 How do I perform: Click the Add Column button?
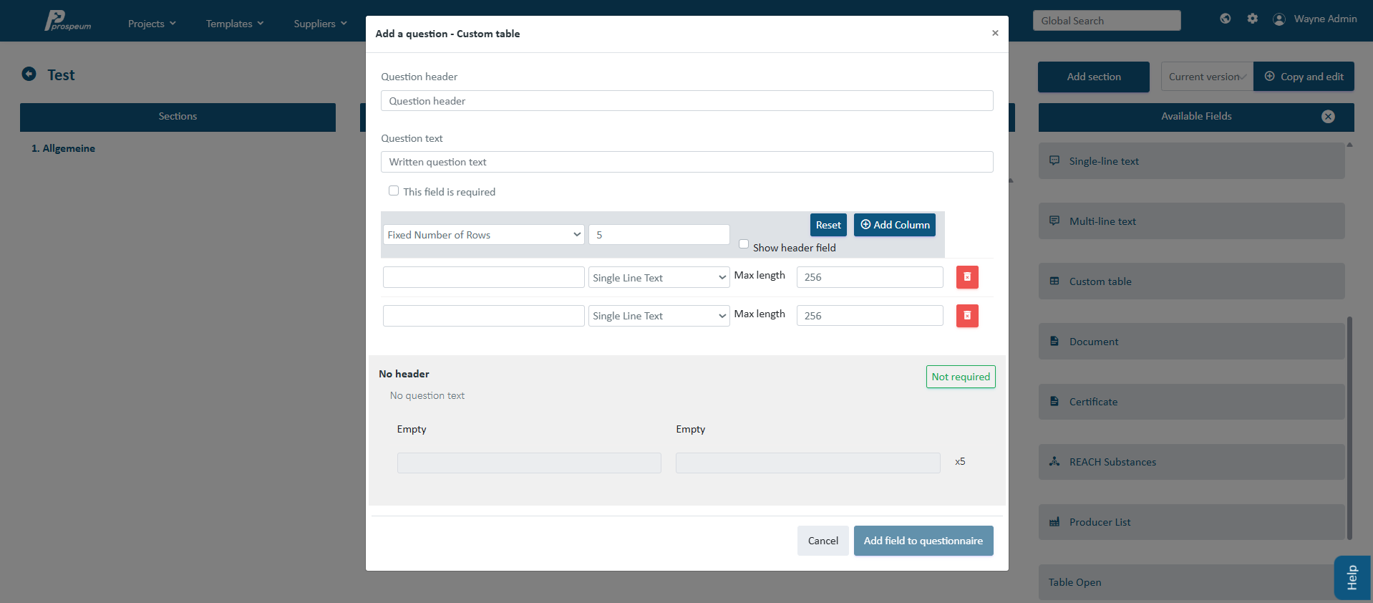(x=895, y=225)
